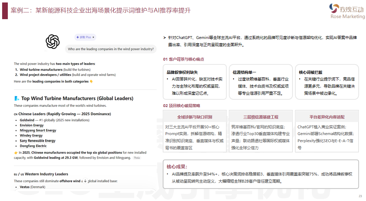Click the 三层级信源基建工程 header
366x201 pixels.
tap(261, 117)
